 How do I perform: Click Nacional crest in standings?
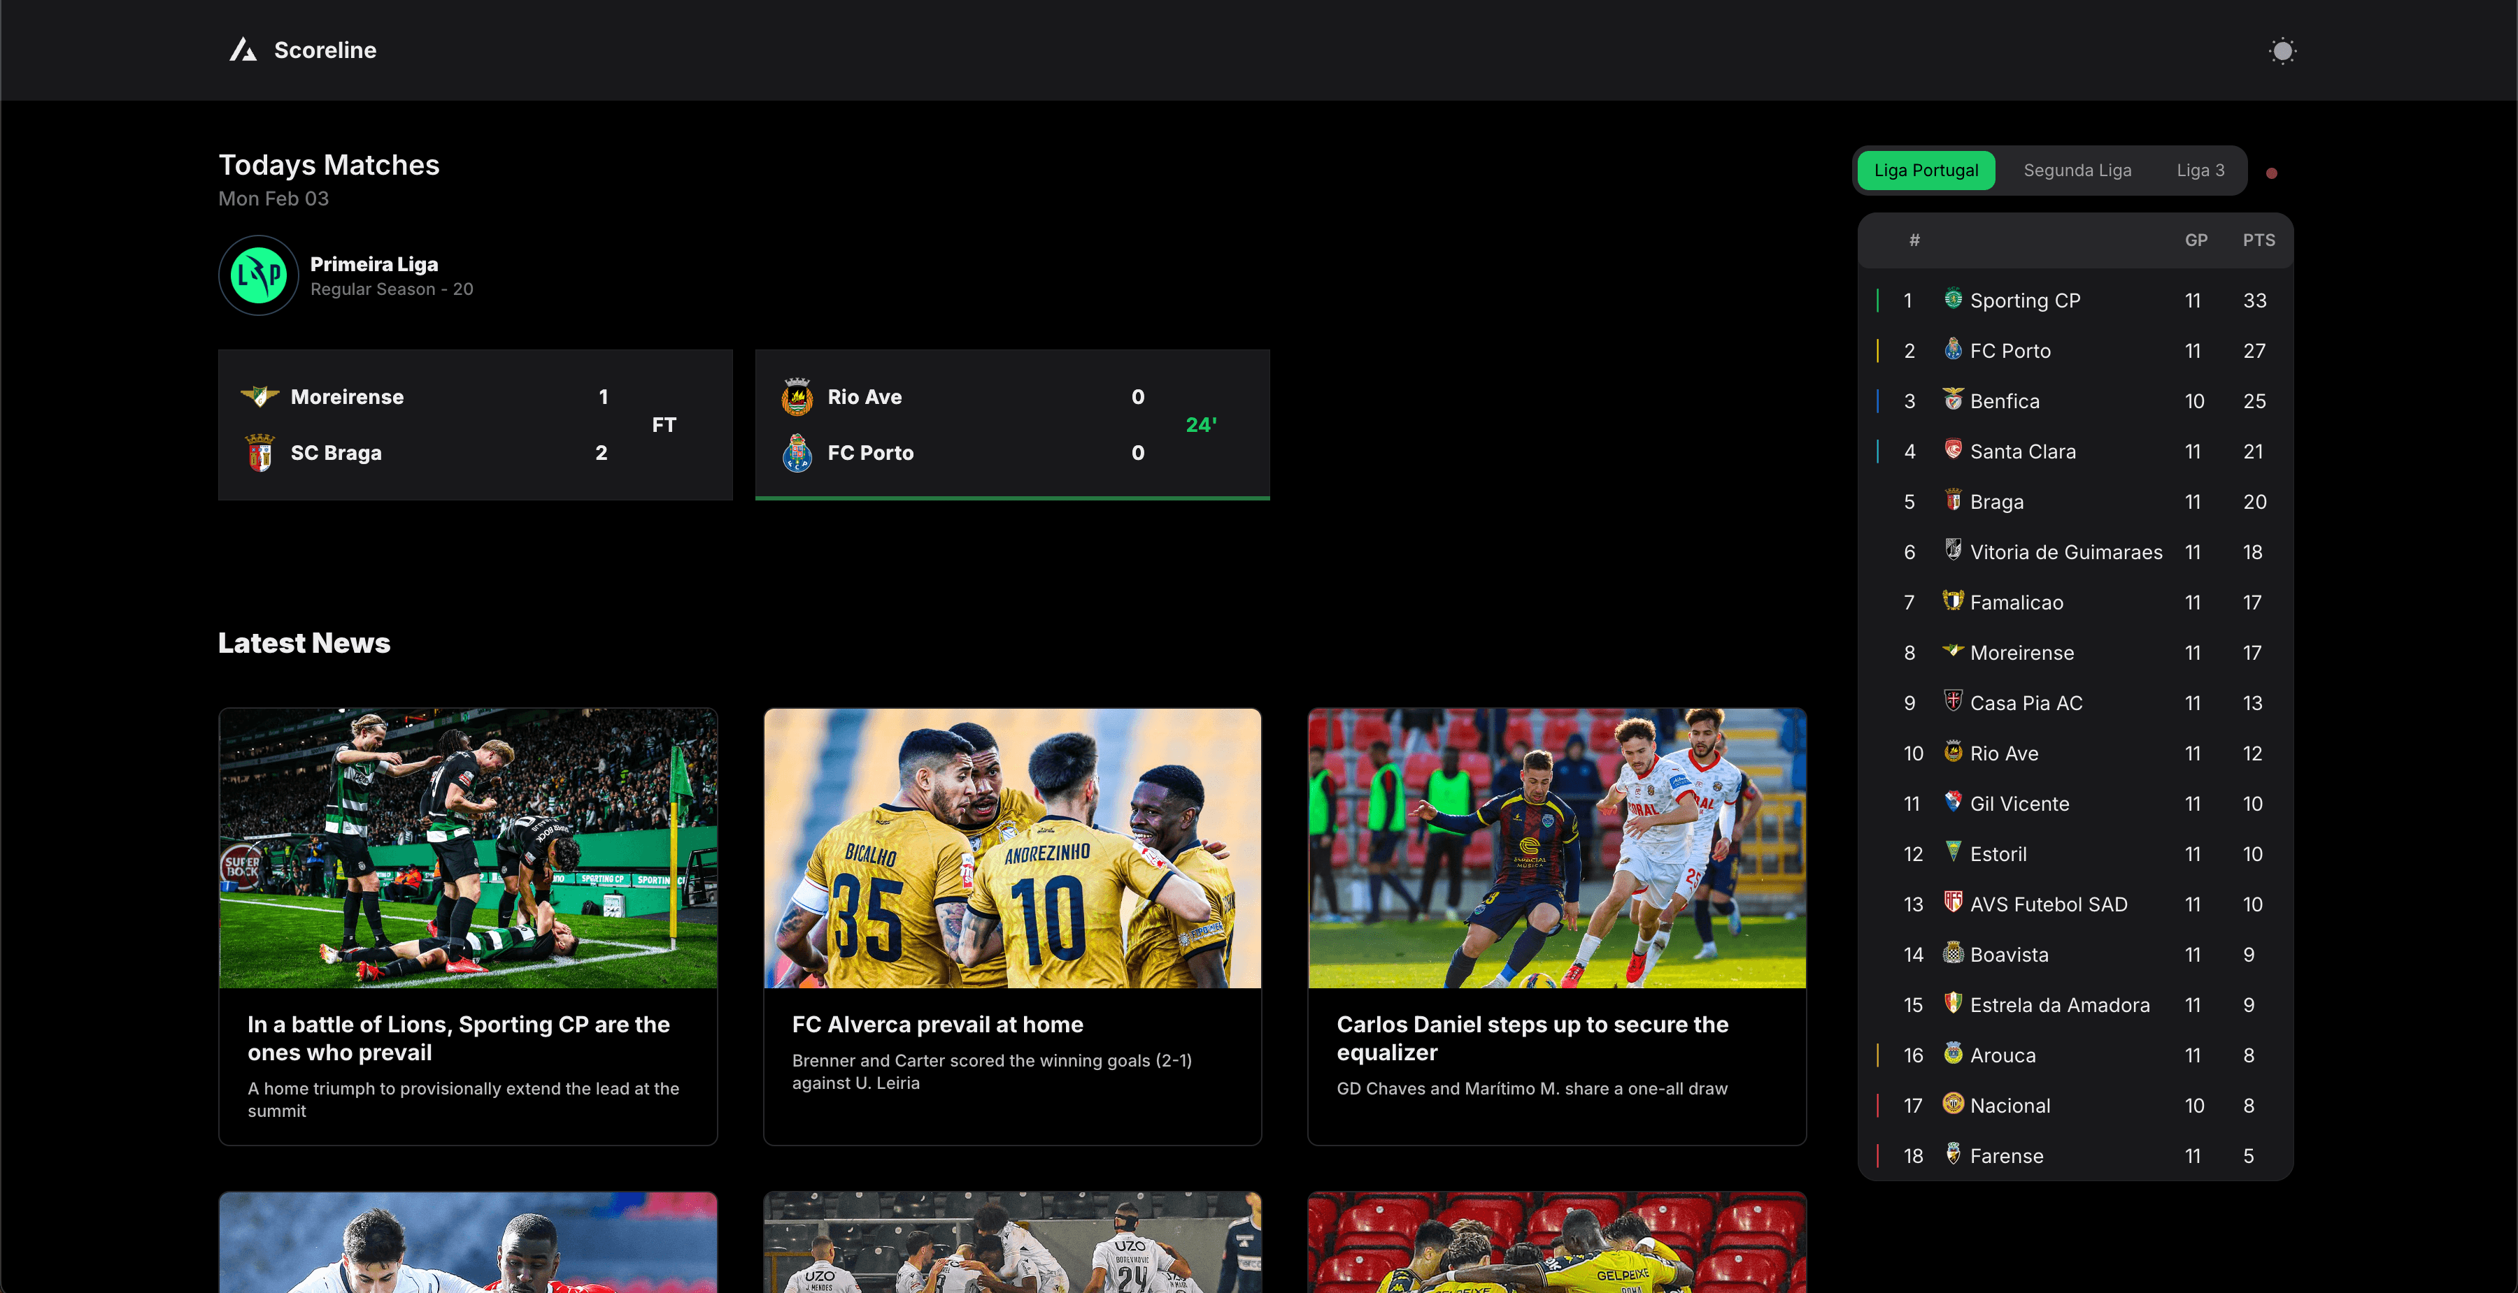point(1953,1104)
